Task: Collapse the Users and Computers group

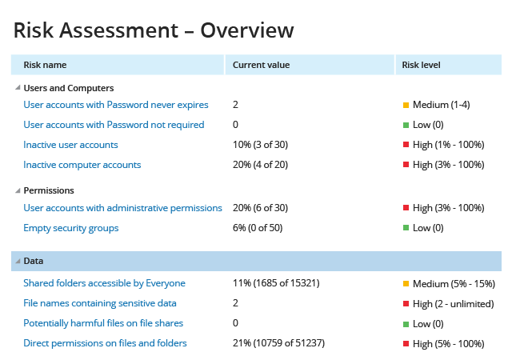Action: point(18,87)
